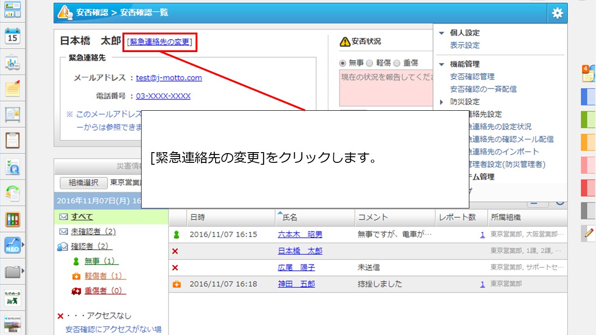Viewport: 596px width, 335px height.
Task: Choose 表示設定 from the settings menu
Action: [464, 46]
